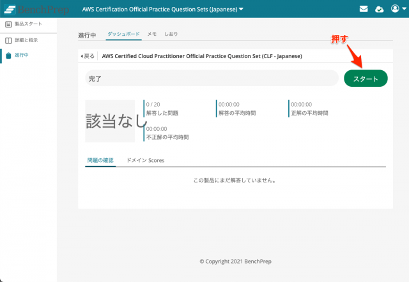Click the 製品スタート sidebar icon
The width and height of the screenshot is (409, 282).
tap(8, 24)
